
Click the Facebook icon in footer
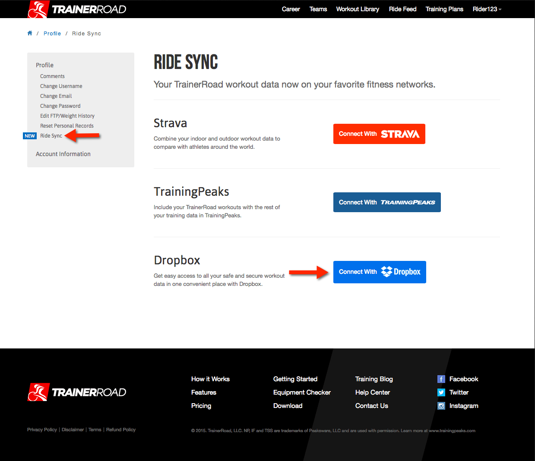click(x=441, y=379)
